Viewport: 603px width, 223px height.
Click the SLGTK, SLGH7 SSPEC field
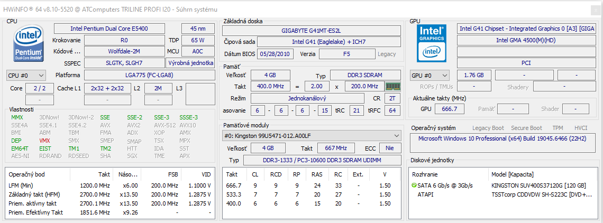tap(124, 63)
